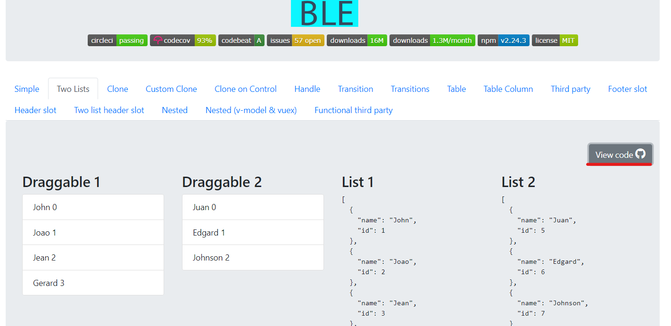Click the Draggable 1 heading
Screen dimensions: 671x326
coord(61,182)
